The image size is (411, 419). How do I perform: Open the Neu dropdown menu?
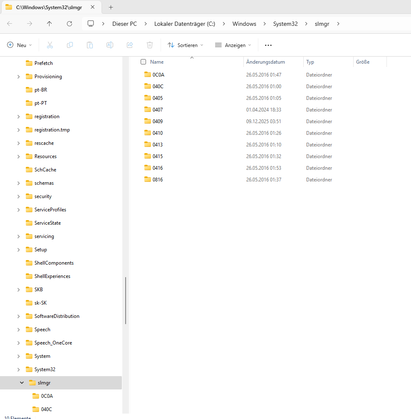tap(20, 45)
